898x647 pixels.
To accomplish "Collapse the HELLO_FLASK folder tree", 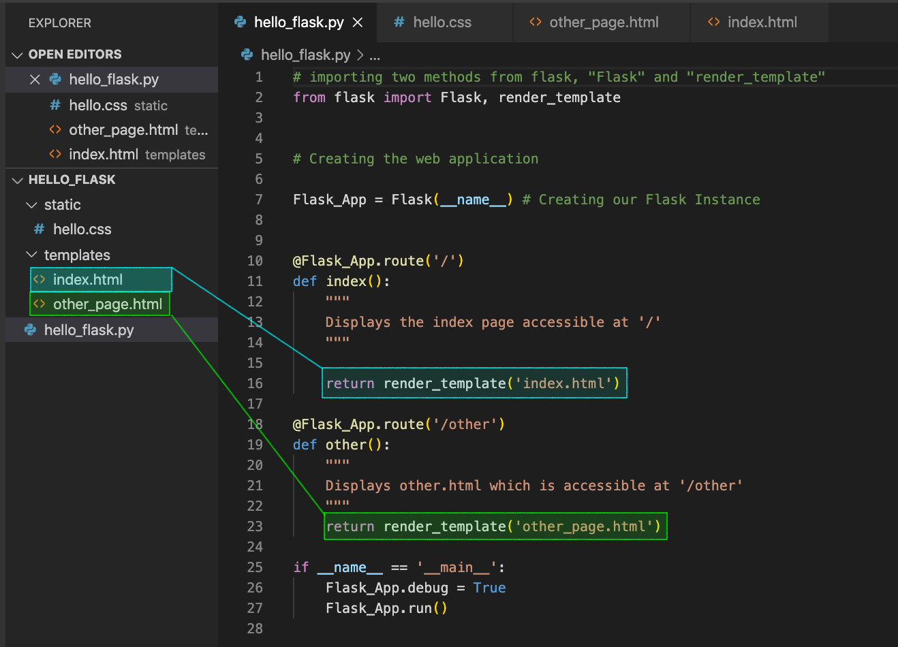I will tap(17, 179).
